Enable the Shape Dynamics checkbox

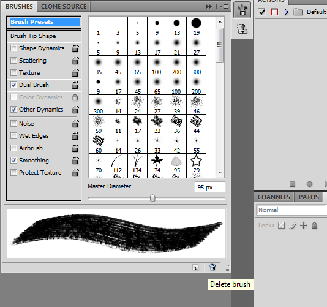13,48
